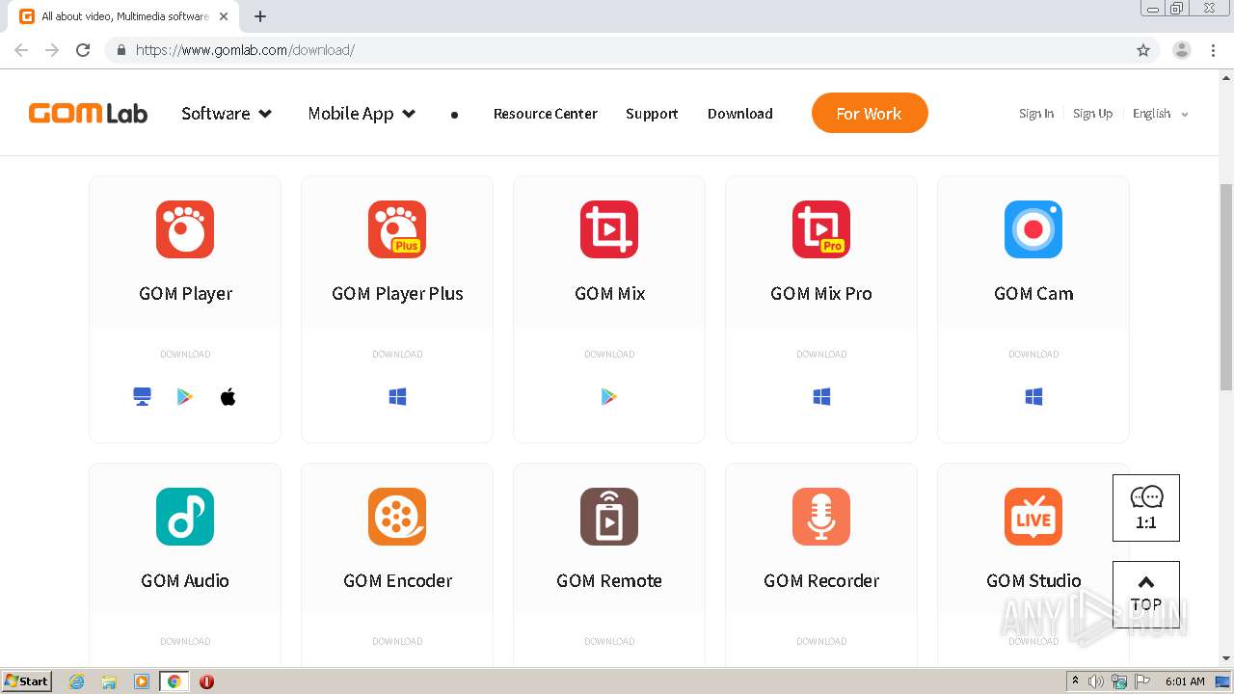This screenshot has height=694, width=1234.
Task: Close the gomlab browser tab
Action: (225, 16)
